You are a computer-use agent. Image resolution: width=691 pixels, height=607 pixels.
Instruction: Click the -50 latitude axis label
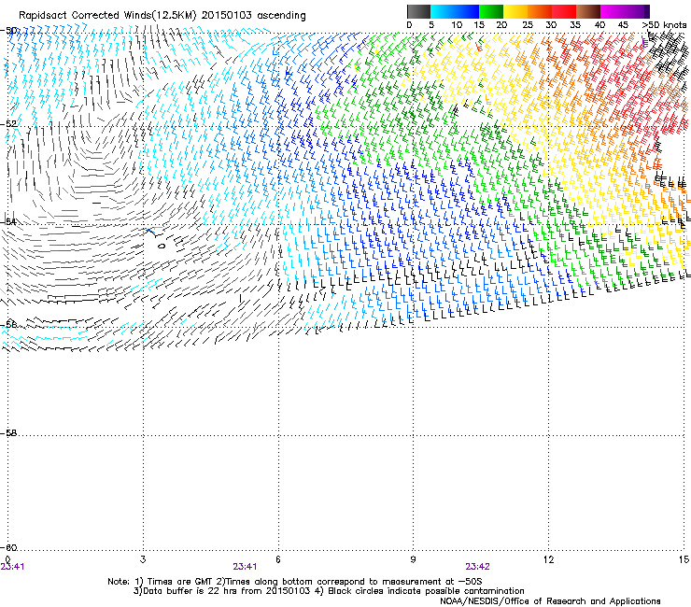pyautogui.click(x=8, y=31)
